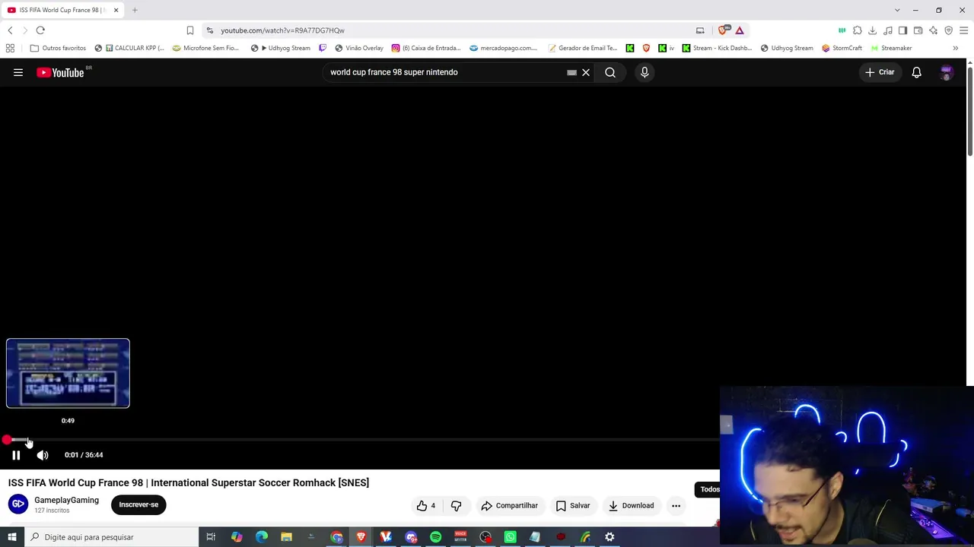The width and height of the screenshot is (974, 547).
Task: Download the video
Action: 631,505
